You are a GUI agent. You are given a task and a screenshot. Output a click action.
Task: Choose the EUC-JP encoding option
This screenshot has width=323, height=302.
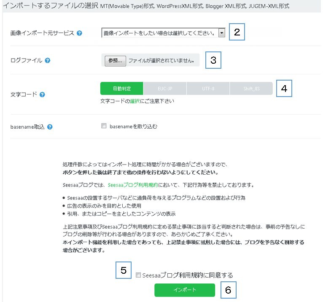click(165, 89)
